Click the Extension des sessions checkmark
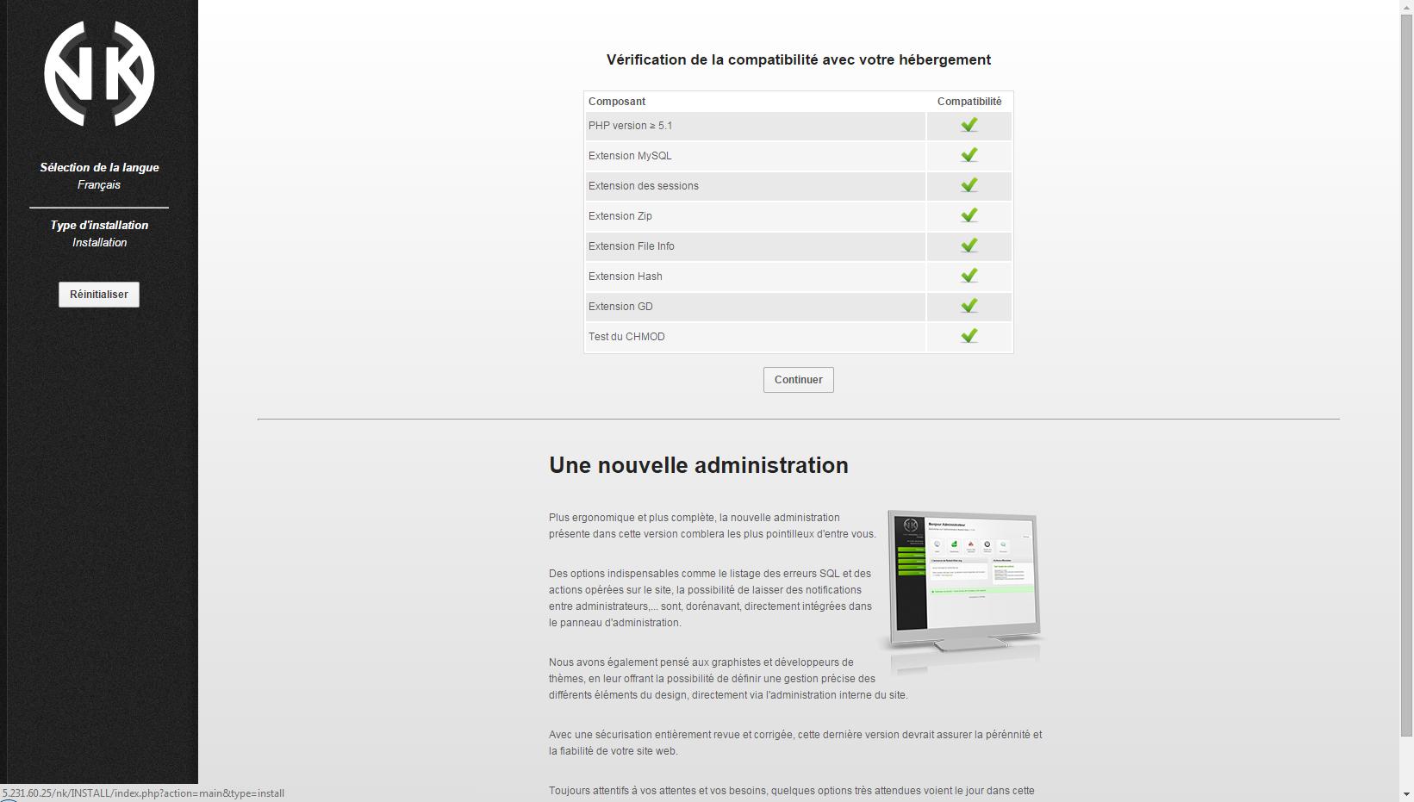Viewport: 1414px width, 802px height. (969, 185)
